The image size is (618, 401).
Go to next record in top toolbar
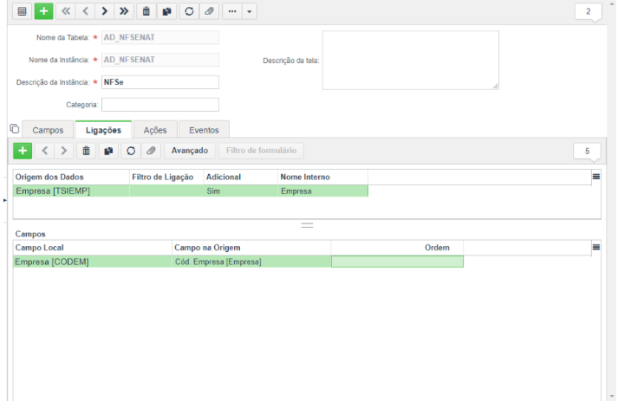(x=105, y=11)
